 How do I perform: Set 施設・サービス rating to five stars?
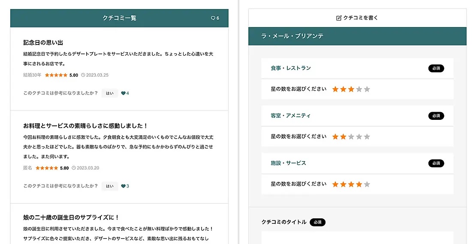click(x=367, y=184)
